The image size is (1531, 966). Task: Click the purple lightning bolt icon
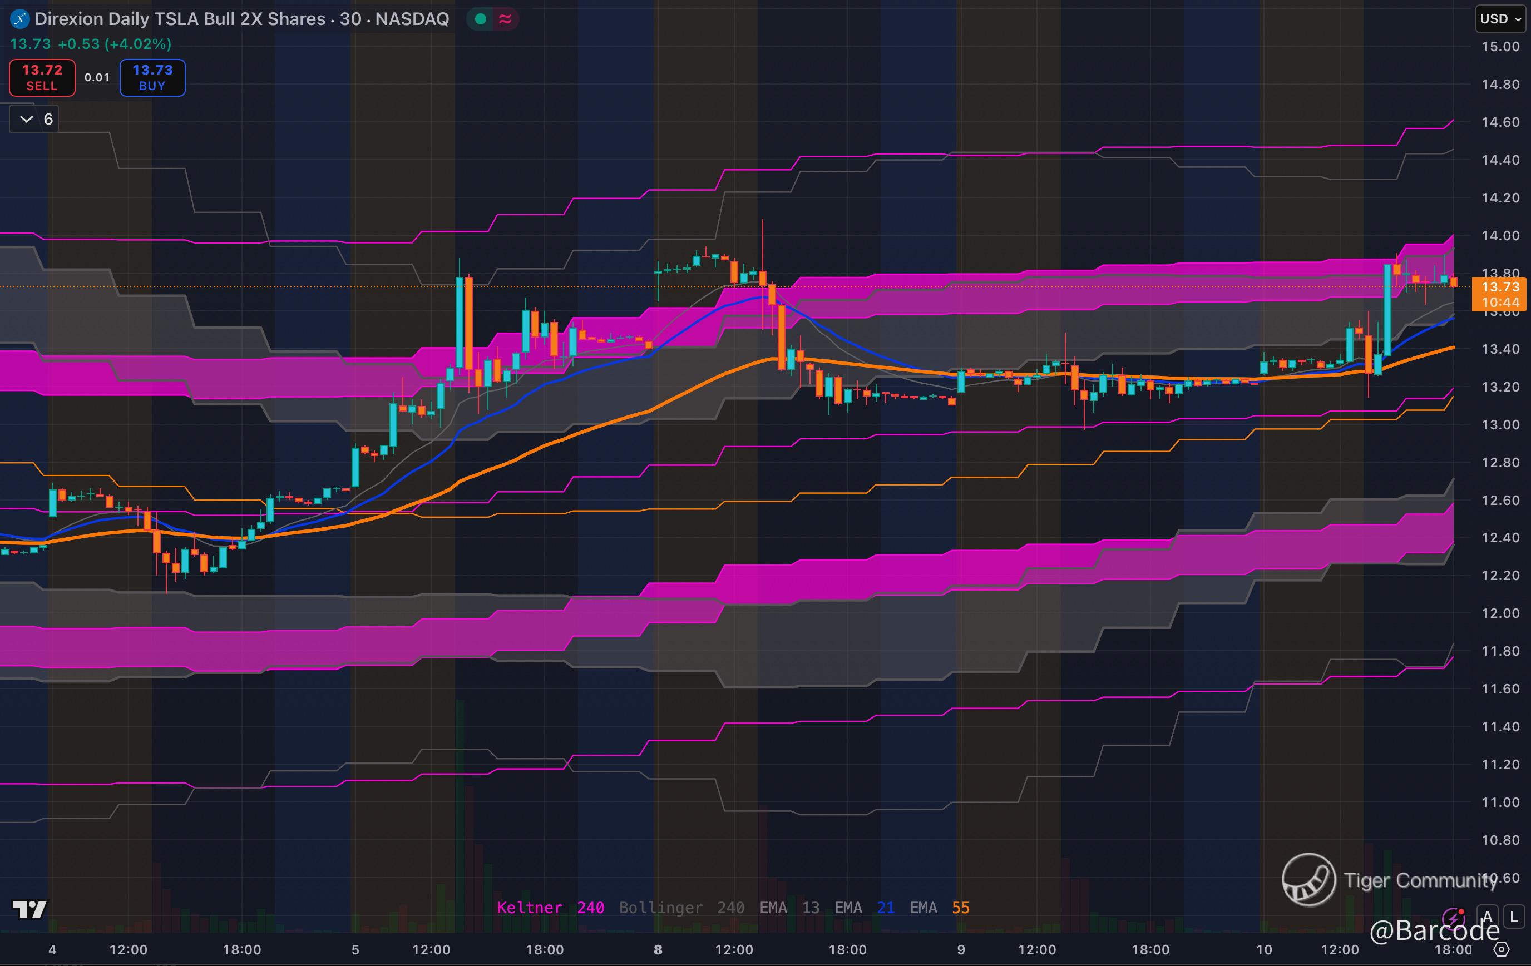tap(1454, 918)
